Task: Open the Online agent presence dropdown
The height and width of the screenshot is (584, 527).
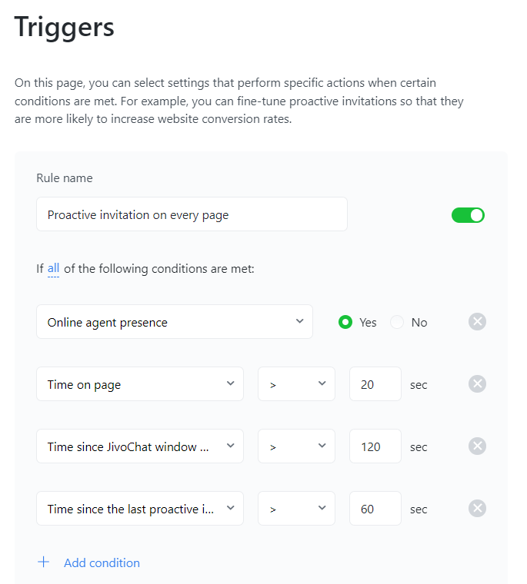Action: [x=175, y=322]
